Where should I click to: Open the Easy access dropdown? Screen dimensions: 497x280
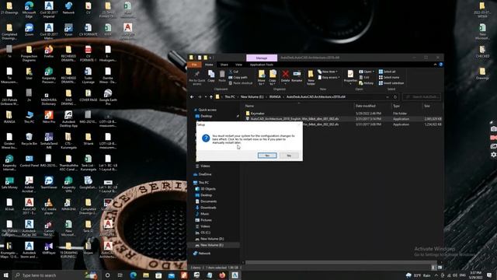(x=329, y=78)
